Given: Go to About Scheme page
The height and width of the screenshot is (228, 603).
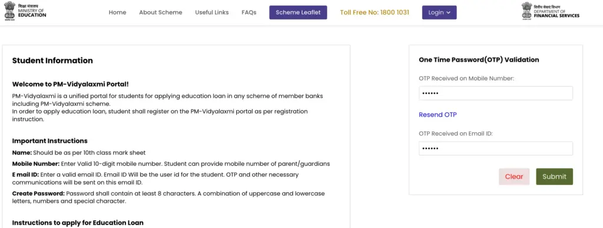Looking at the screenshot, I should pos(160,12).
